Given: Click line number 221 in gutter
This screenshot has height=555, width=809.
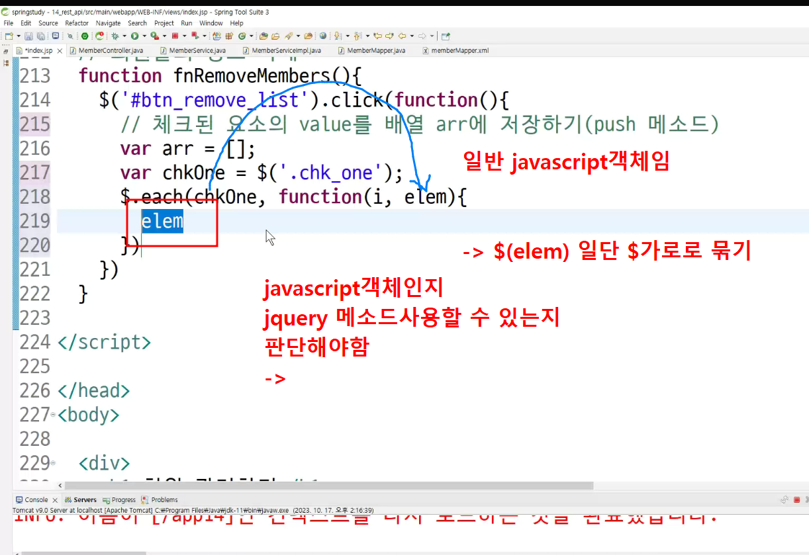Looking at the screenshot, I should tap(35, 269).
